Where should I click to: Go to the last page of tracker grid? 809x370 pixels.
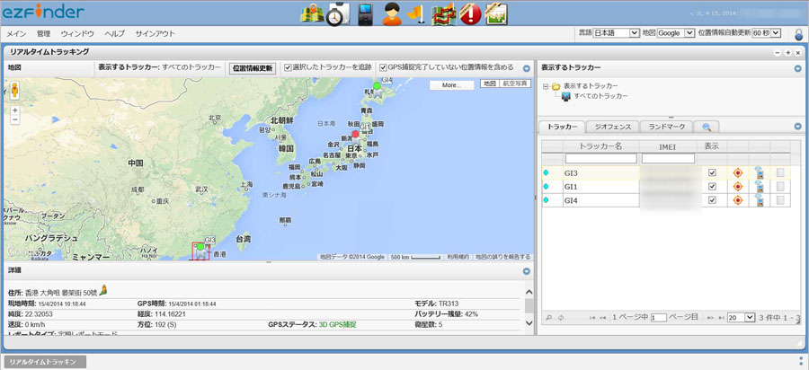click(721, 318)
